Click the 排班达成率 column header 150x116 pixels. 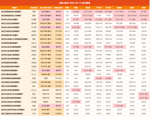(x=58, y=8)
